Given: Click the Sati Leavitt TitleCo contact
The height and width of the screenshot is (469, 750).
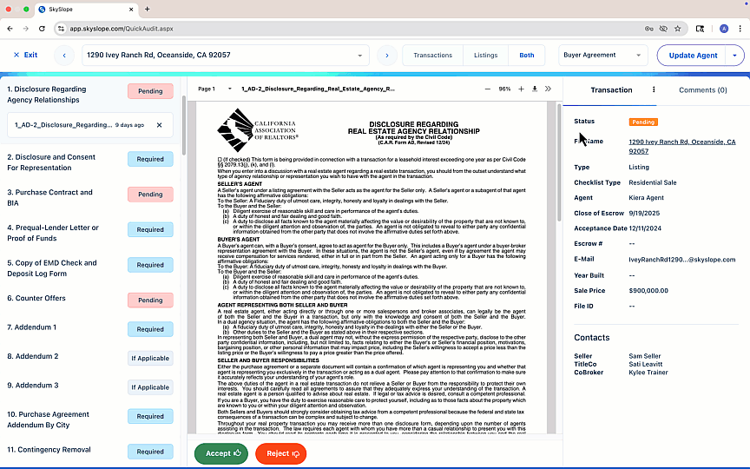Looking at the screenshot, I should (x=645, y=364).
